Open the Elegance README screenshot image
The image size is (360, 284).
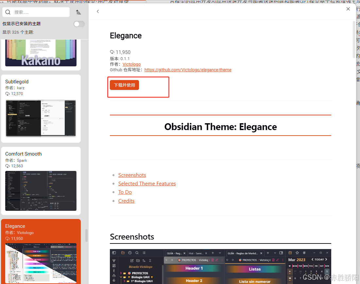[220, 267]
